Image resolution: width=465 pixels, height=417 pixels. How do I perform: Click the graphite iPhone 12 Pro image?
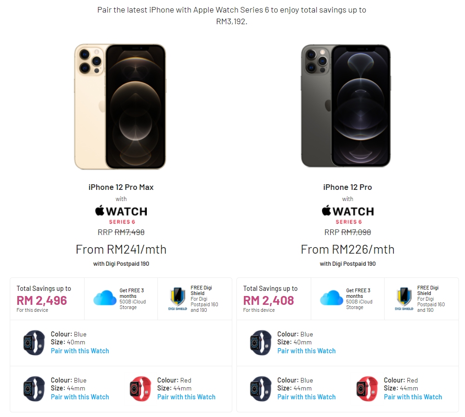[346, 107]
